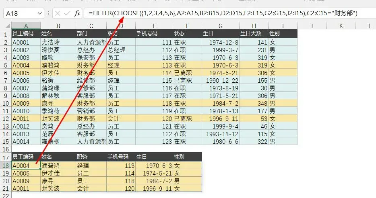Click the Enter checkmark icon in formula bar
This screenshot has height=198, width=376.
tap(67, 13)
